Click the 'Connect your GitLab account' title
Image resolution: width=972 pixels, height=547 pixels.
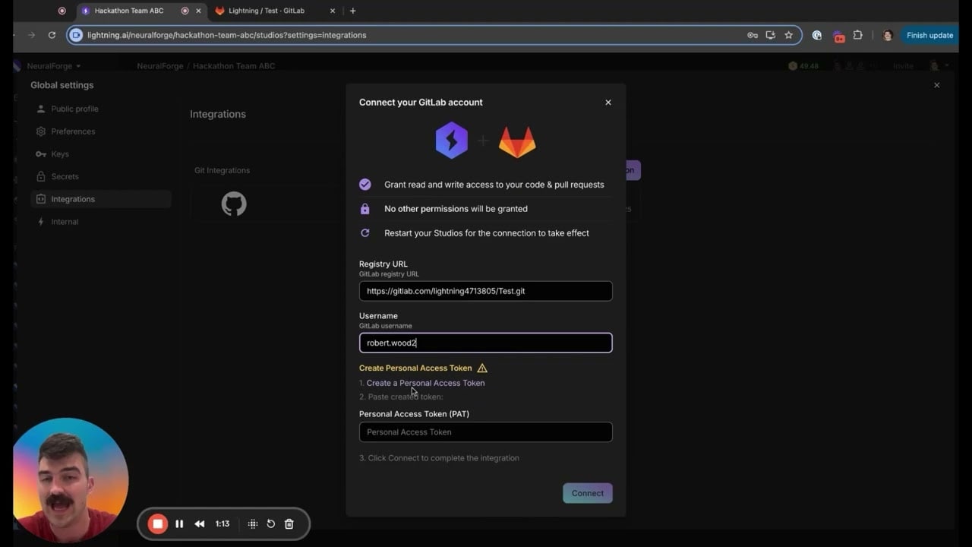coord(421,103)
